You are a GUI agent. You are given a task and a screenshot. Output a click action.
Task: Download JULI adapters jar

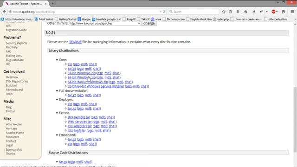point(80,126)
